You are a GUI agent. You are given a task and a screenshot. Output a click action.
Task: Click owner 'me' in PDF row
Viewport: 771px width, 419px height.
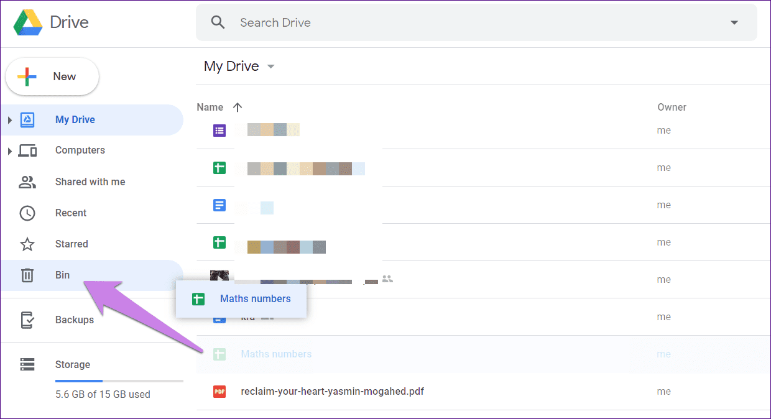[x=664, y=392]
